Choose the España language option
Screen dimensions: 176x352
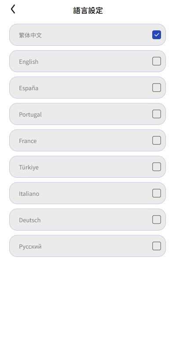point(88,88)
